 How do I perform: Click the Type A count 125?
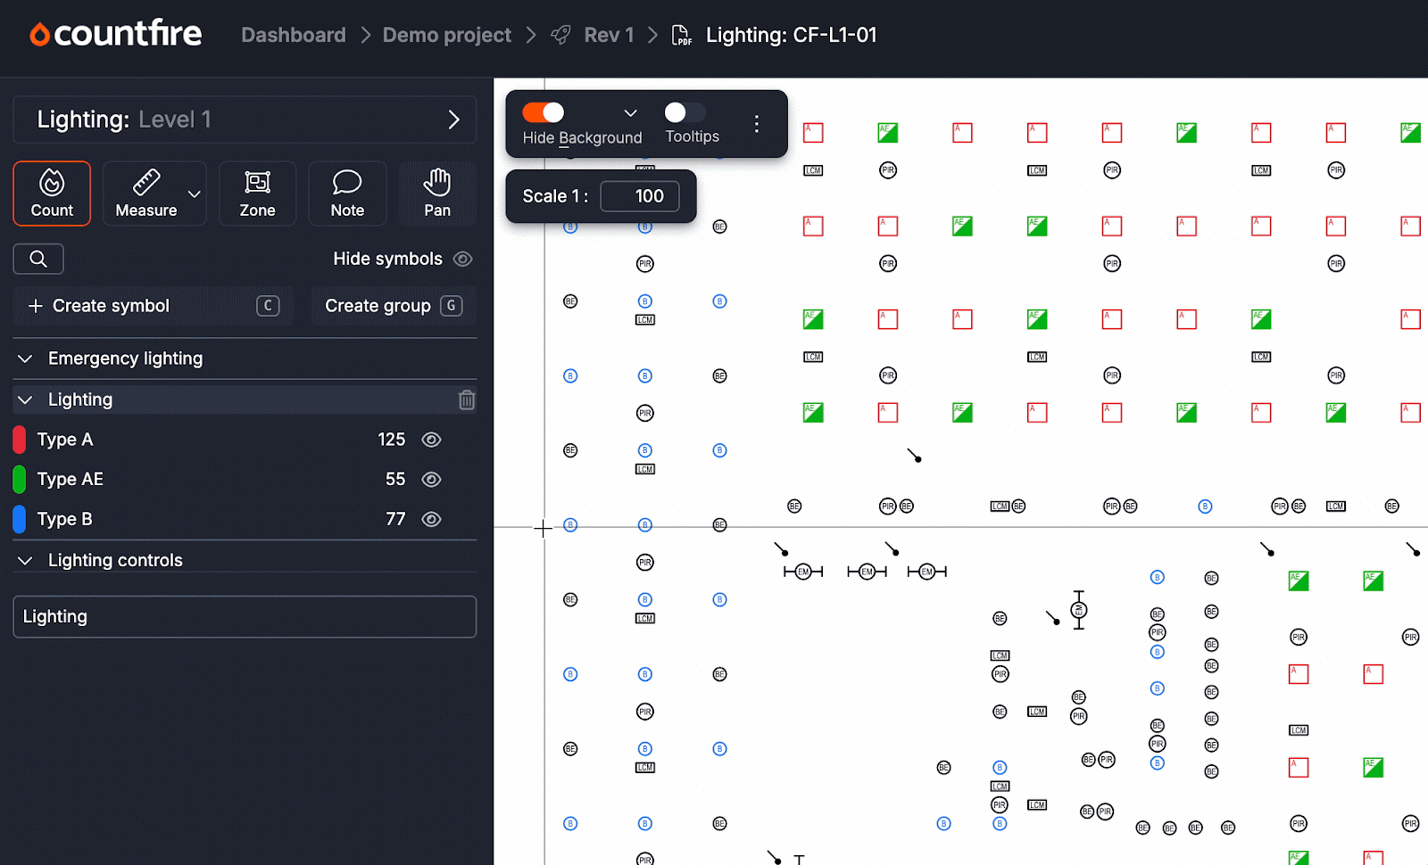(x=391, y=440)
